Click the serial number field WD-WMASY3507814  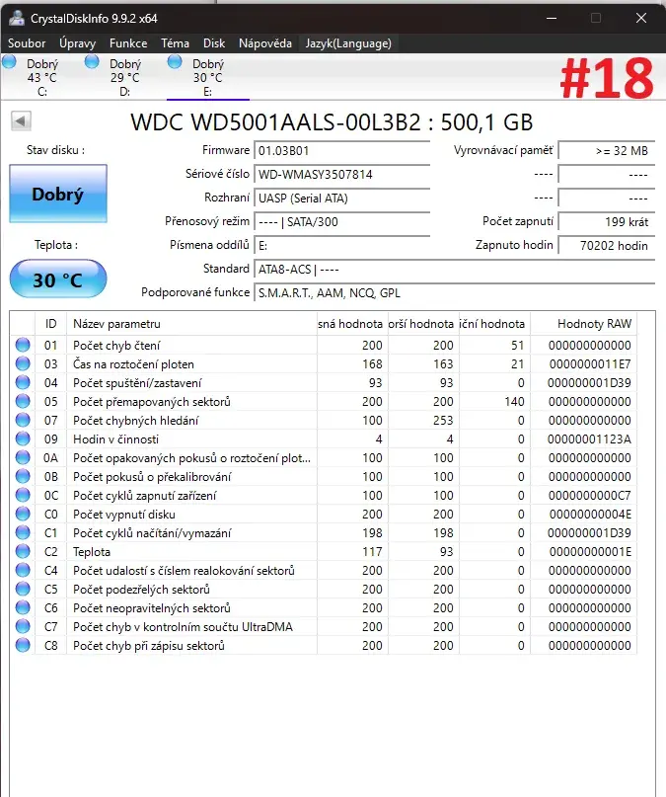[x=341, y=175]
